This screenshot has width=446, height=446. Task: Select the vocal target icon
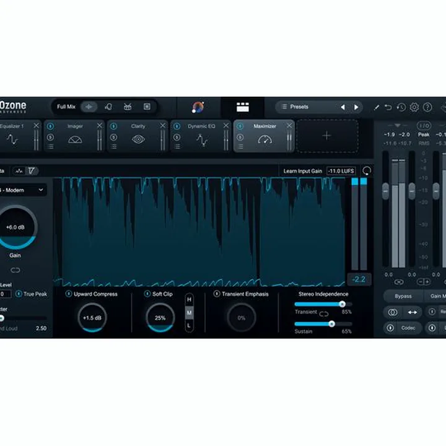pyautogui.click(x=108, y=107)
